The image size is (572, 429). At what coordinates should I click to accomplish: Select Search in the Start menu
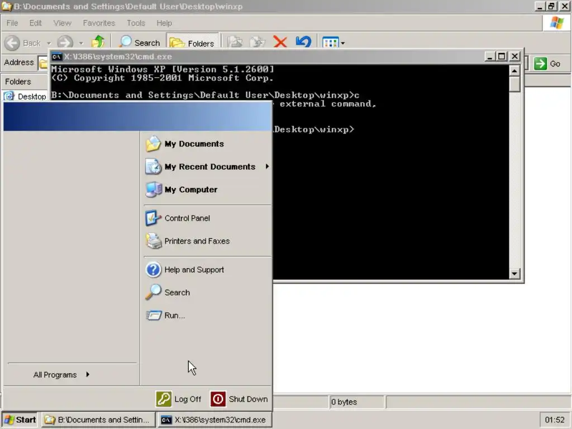click(x=207, y=293)
